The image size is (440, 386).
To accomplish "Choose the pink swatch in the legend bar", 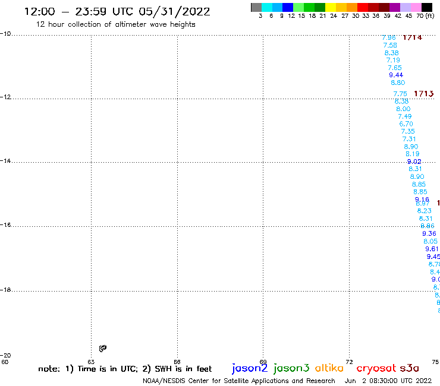I will pyautogui.click(x=416, y=7).
